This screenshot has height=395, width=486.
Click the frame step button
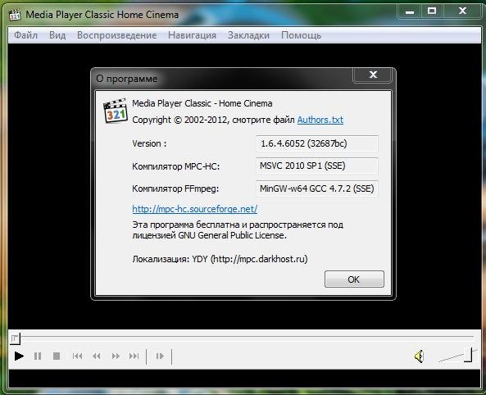[x=160, y=356]
